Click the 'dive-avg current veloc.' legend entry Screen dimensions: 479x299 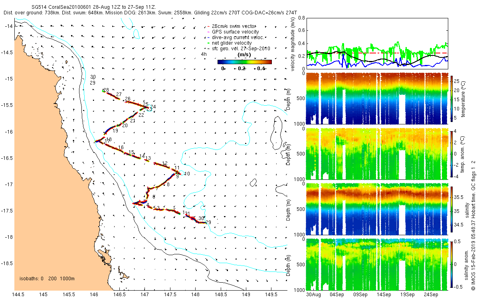point(235,37)
